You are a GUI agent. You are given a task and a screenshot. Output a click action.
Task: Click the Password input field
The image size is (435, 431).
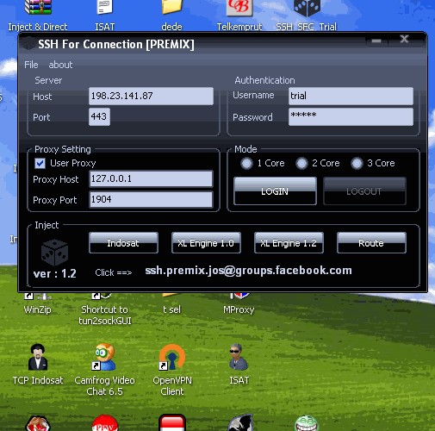[x=351, y=116]
